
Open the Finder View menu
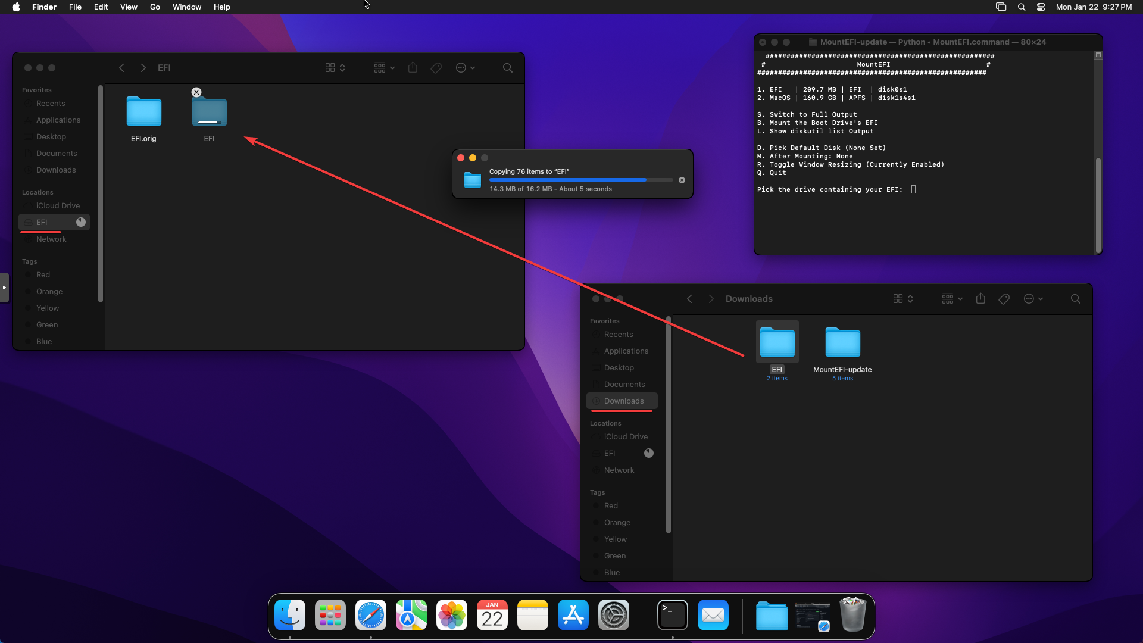[128, 7]
